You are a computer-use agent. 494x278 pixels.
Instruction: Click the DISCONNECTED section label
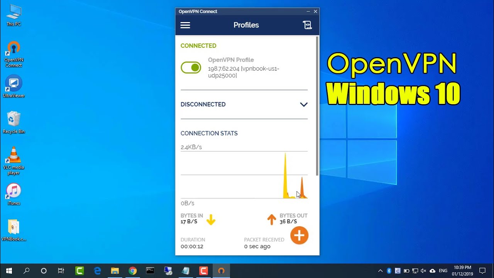click(203, 104)
